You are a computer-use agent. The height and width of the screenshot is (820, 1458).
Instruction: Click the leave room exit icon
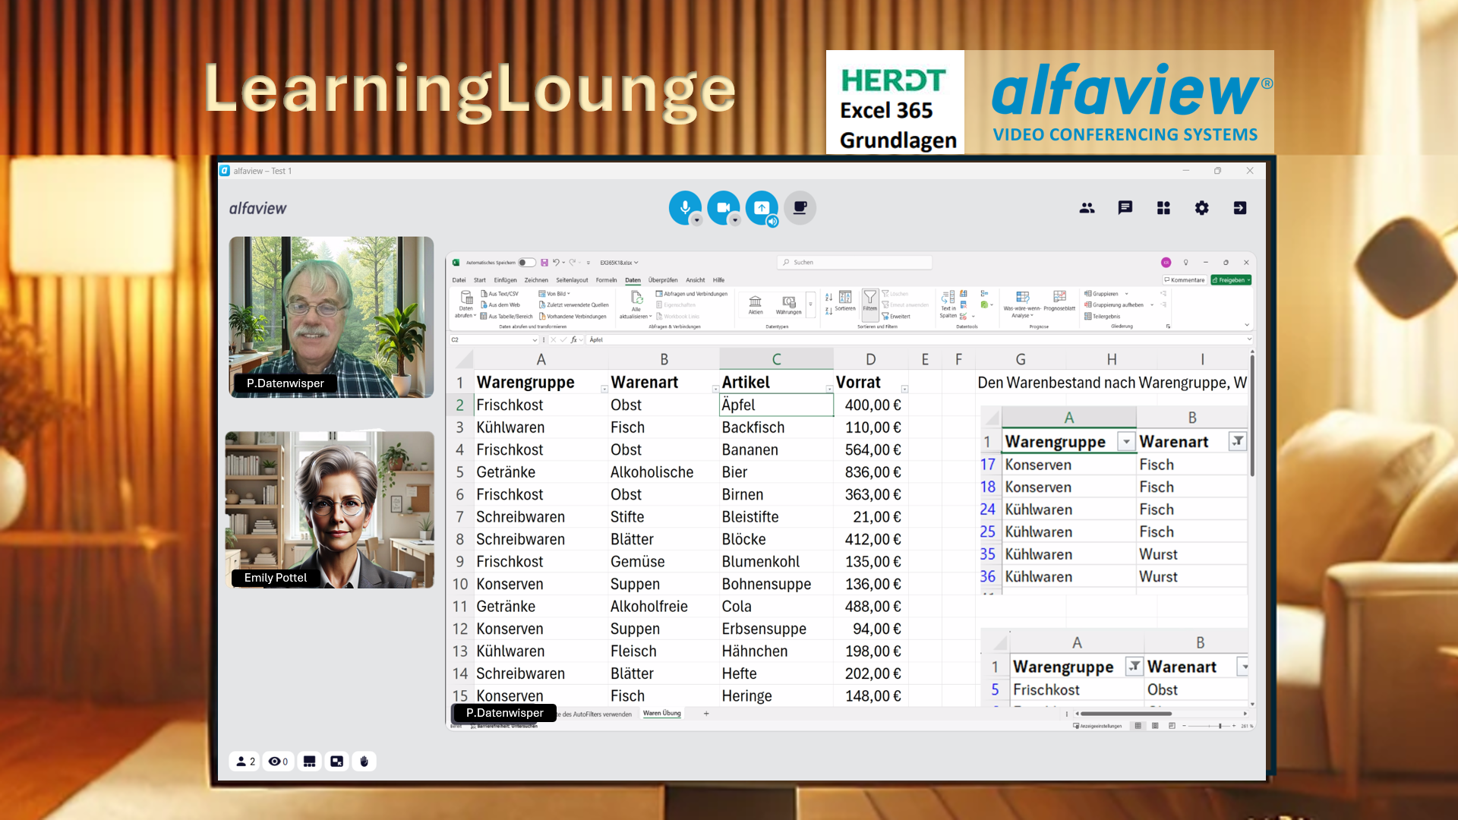coord(1240,208)
